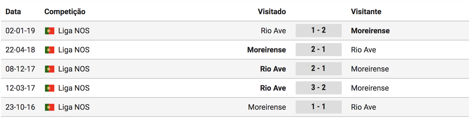Click Portugal flag icon for 23-10-16 match
469x119 pixels.
(50, 107)
